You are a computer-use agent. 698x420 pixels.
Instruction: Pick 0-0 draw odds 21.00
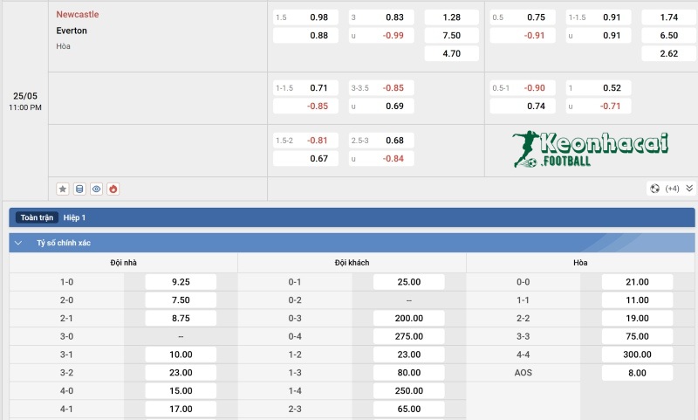pos(637,282)
